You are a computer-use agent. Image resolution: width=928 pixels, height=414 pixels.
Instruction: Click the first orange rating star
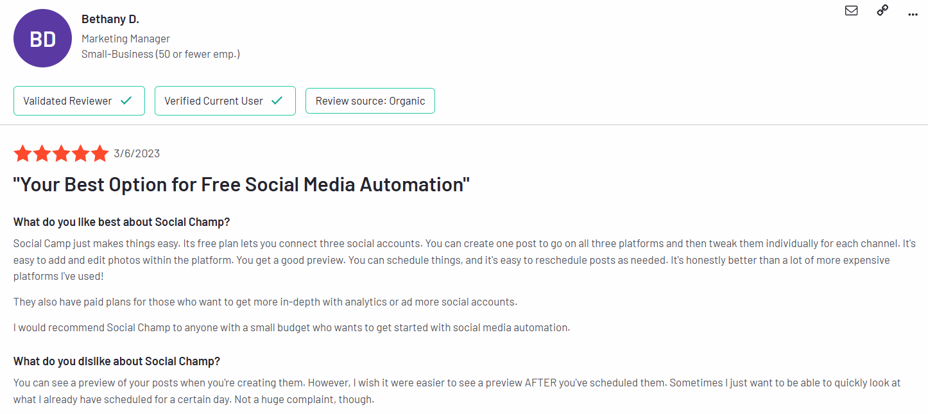(22, 153)
